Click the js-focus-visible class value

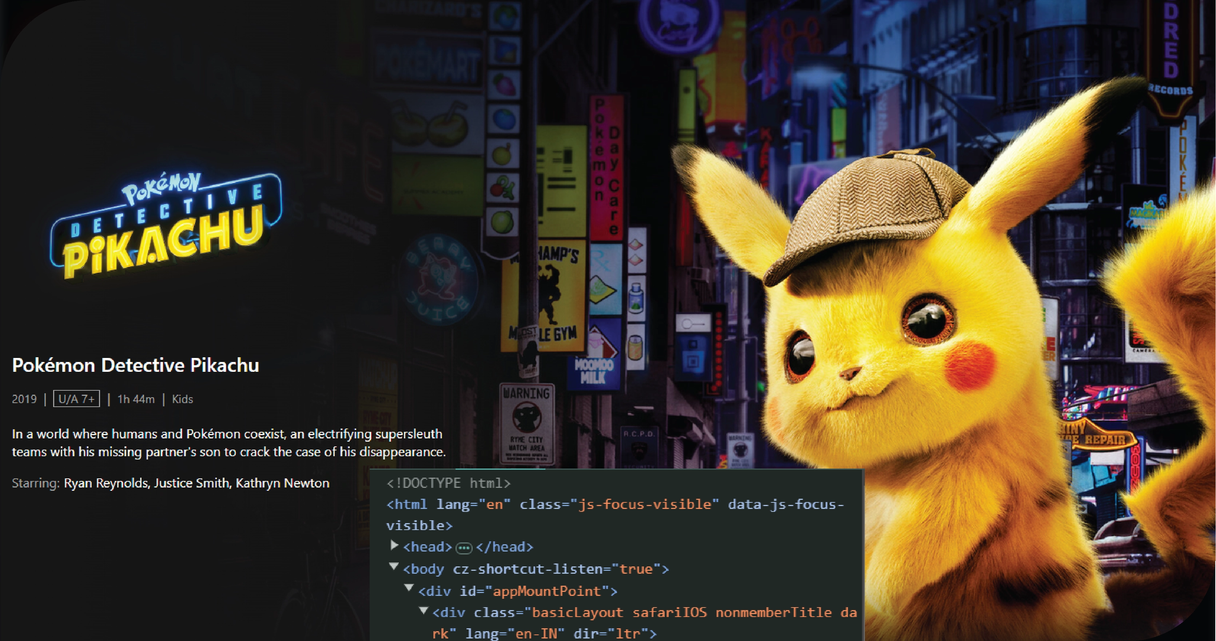pos(644,505)
